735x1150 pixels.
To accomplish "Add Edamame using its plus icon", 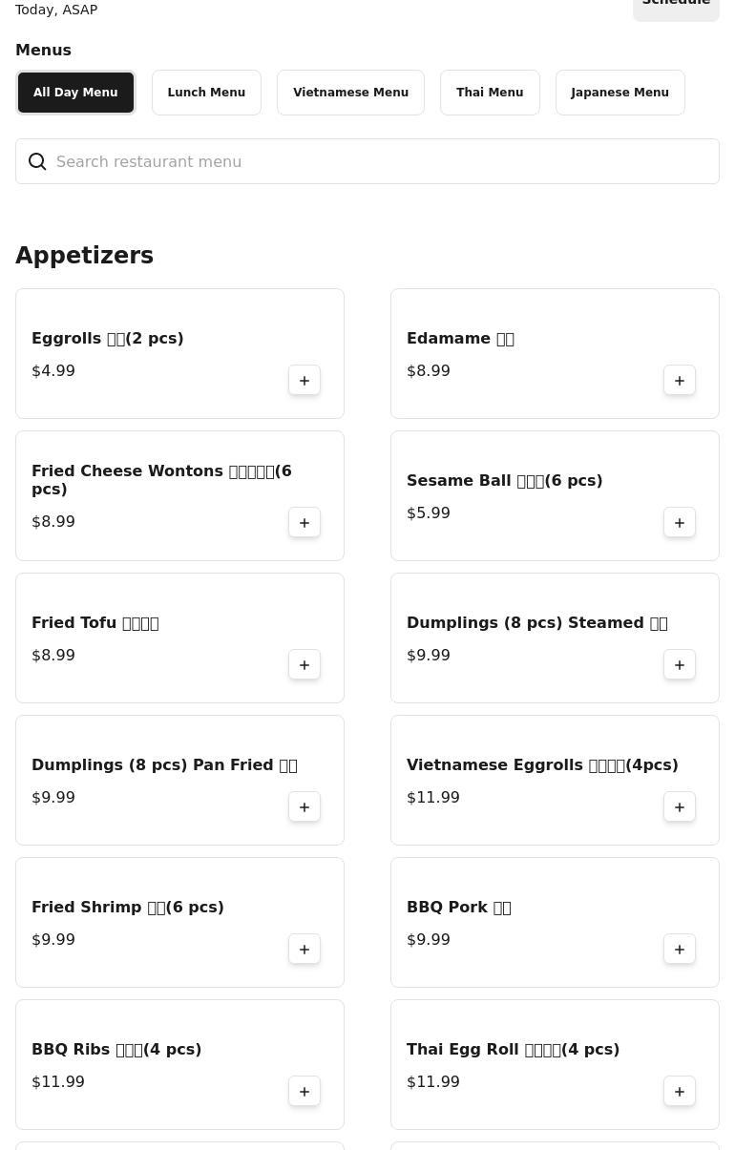I will (x=680, y=381).
